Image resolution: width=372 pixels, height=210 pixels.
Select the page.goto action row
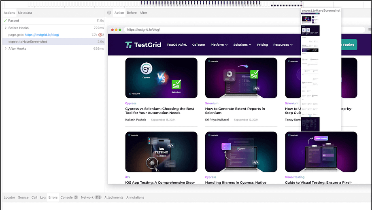(53, 35)
